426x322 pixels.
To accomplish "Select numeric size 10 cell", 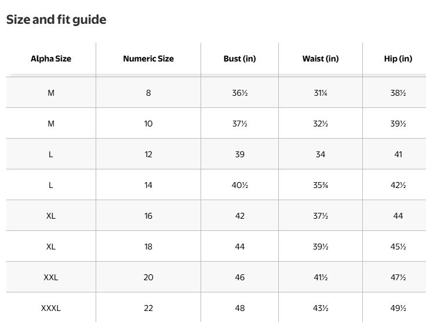I will pos(148,124).
